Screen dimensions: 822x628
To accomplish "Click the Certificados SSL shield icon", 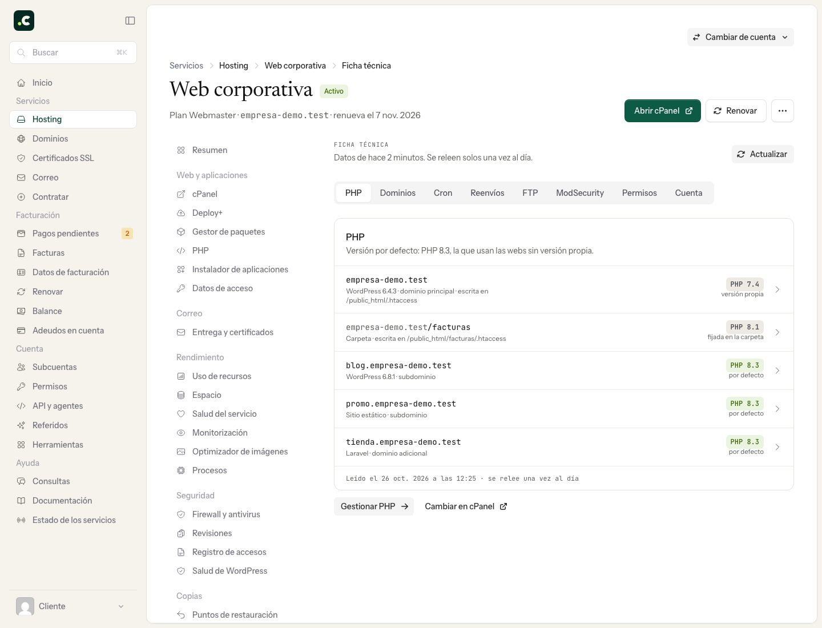I will 21,158.
